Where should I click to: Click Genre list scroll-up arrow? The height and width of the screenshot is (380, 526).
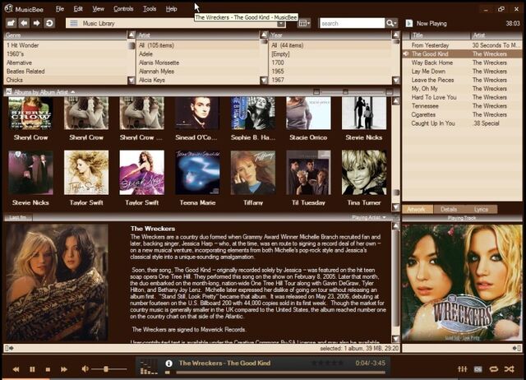tap(131, 35)
